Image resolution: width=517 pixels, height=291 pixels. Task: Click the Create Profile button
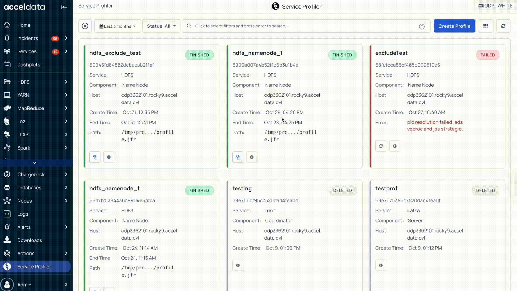(x=454, y=26)
